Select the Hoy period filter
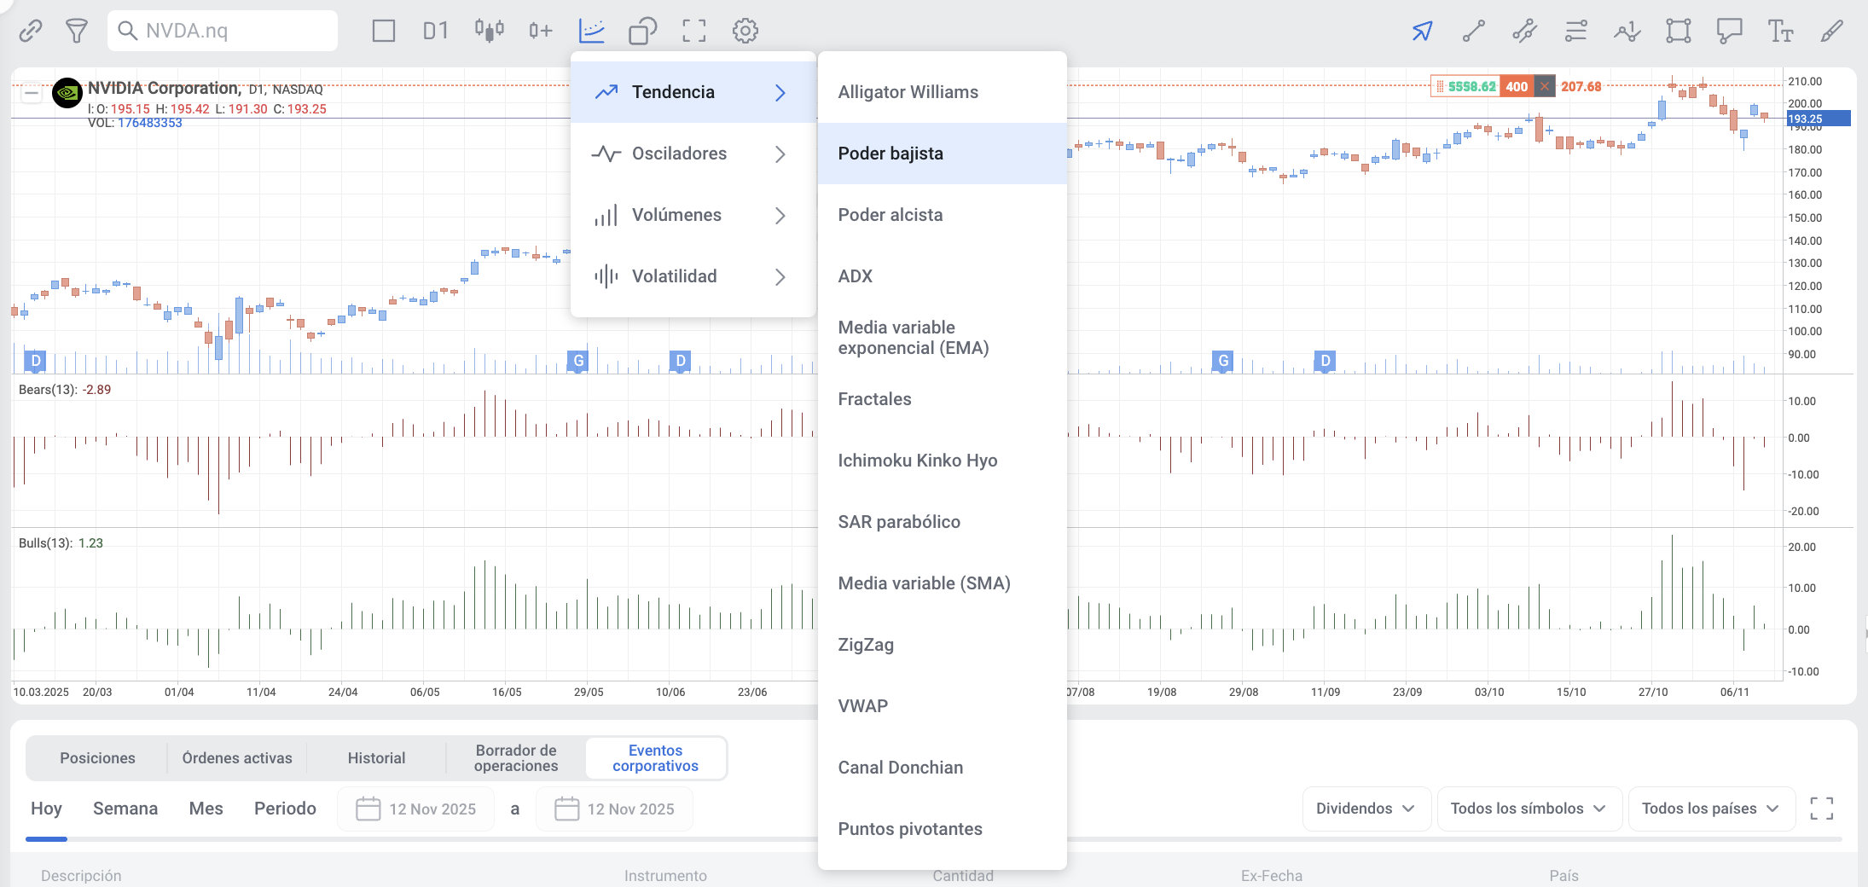Screen dimensions: 1868x887 pos(47,809)
